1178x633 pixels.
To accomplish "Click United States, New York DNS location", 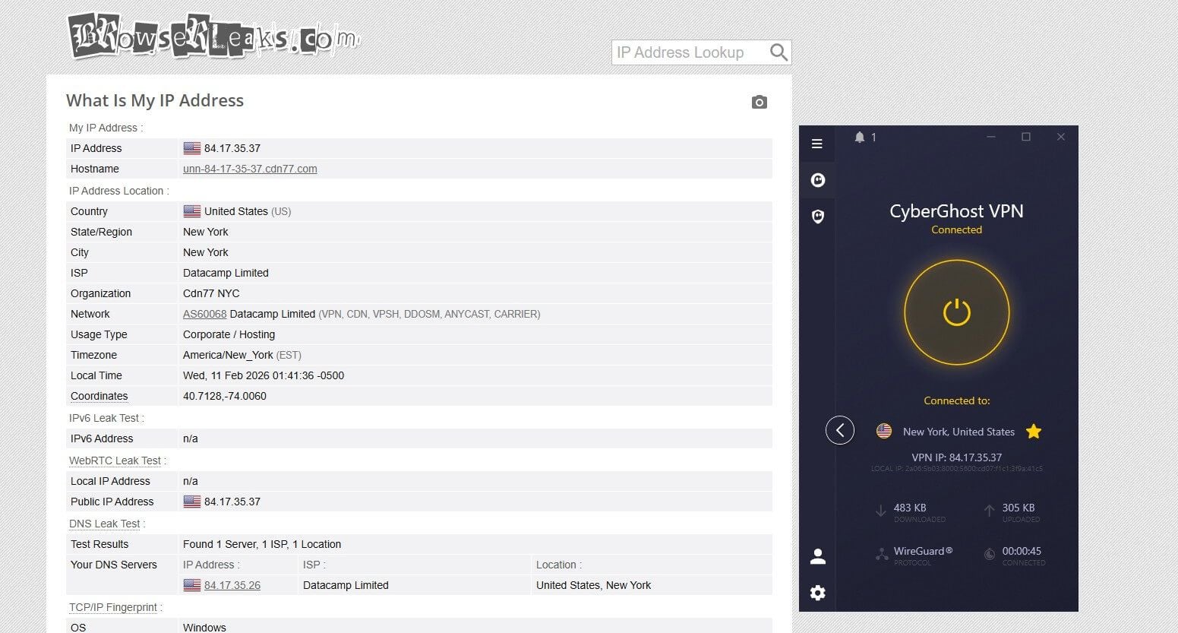I will 593,585.
